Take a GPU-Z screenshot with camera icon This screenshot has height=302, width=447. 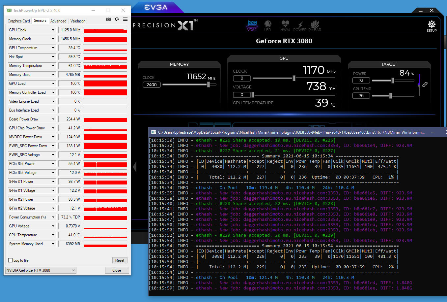108,19
